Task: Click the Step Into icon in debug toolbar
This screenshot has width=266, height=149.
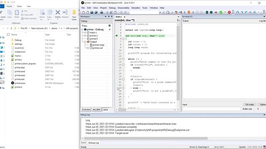Action: coord(242,12)
